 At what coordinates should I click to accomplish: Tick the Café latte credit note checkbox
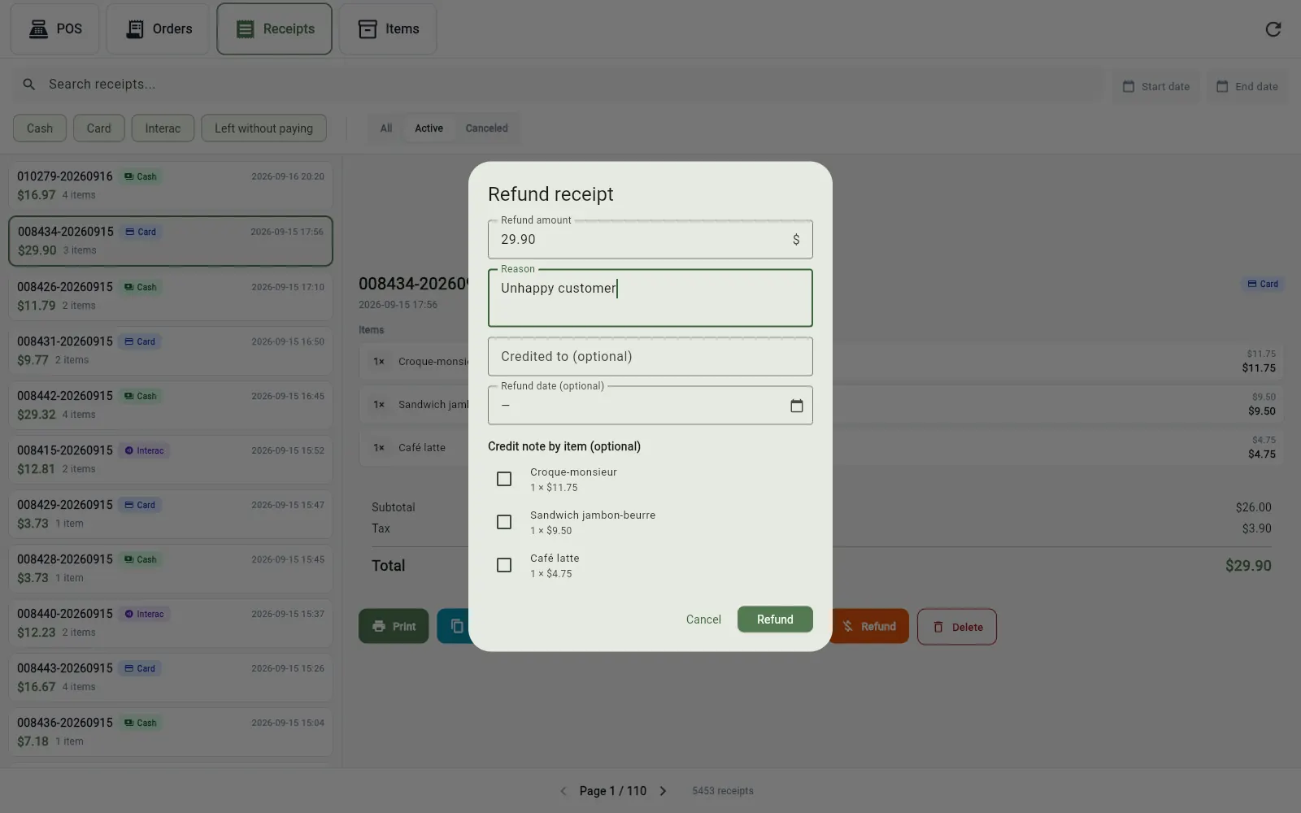pyautogui.click(x=504, y=565)
